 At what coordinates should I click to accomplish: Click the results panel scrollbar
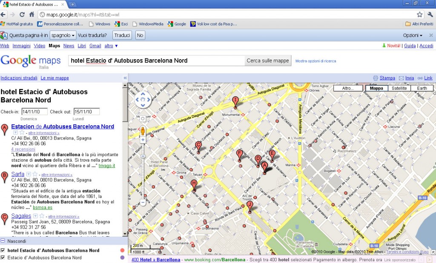pyautogui.click(x=125, y=160)
